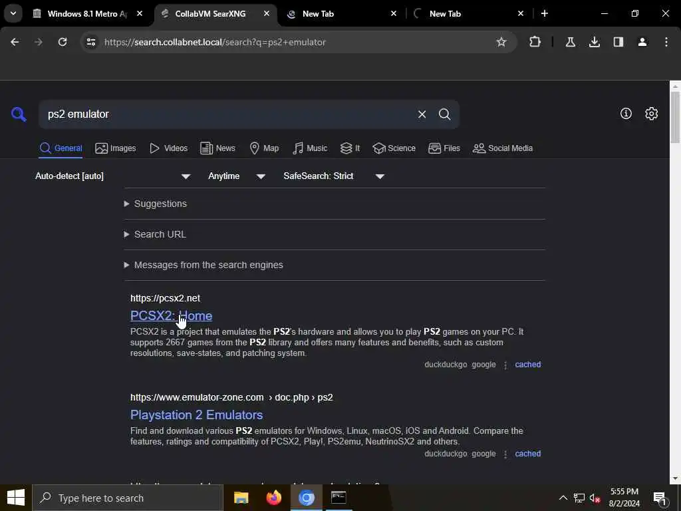Open tab search dropdown chevron
The height and width of the screenshot is (511, 681).
pos(13,13)
